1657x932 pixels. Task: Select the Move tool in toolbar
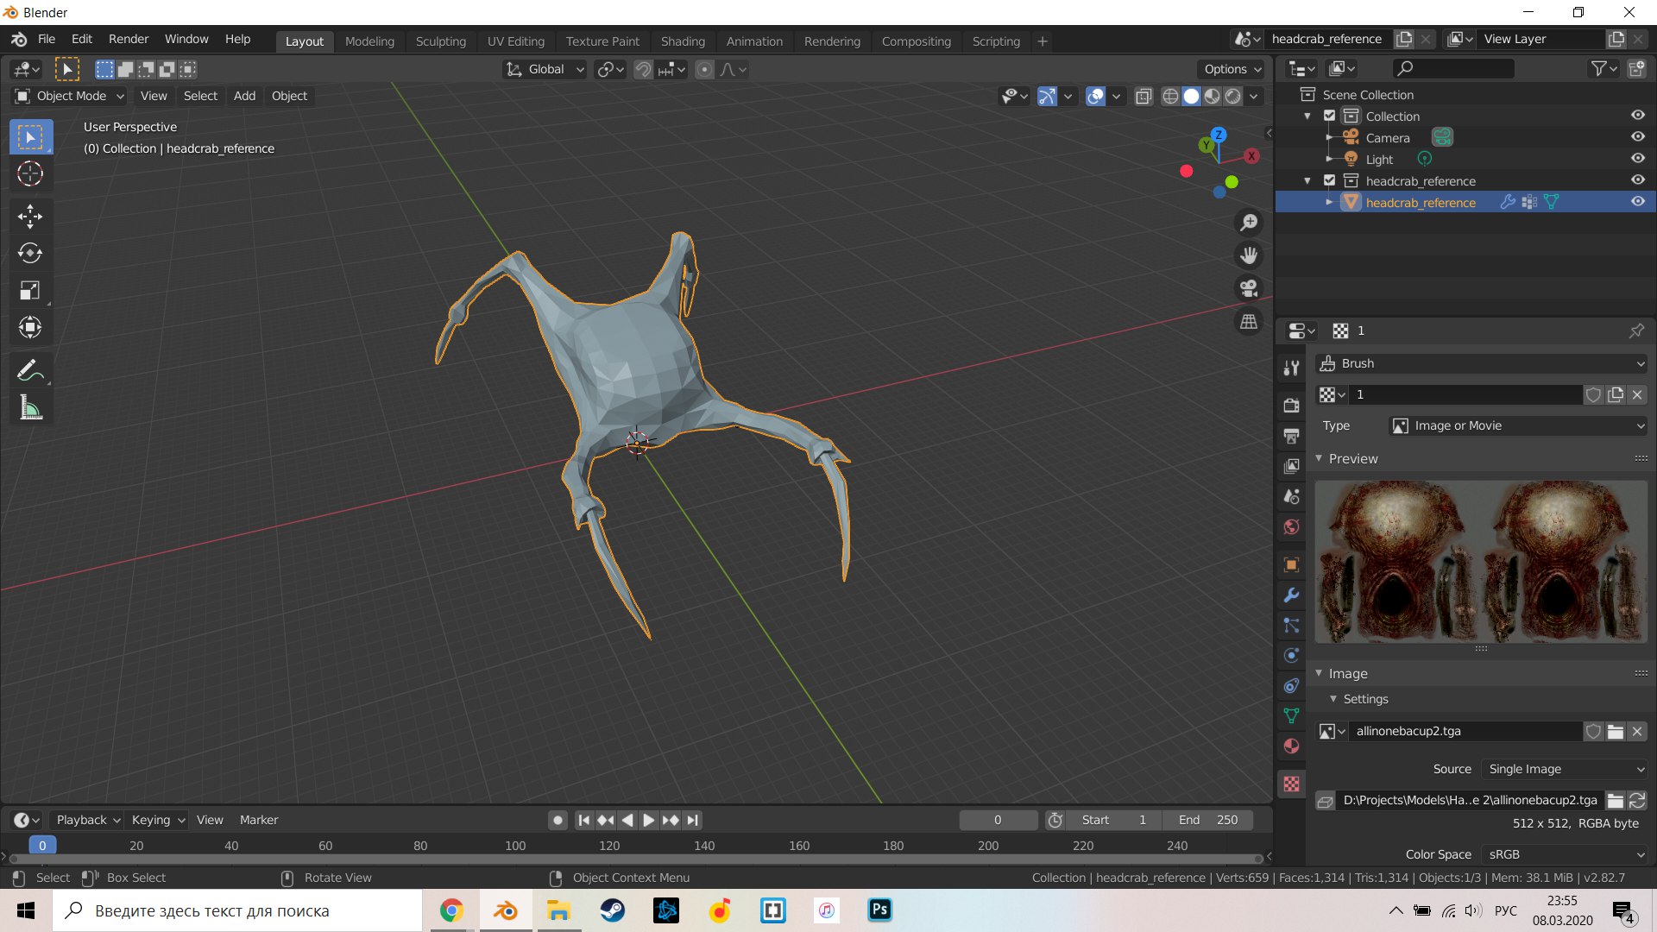pyautogui.click(x=30, y=217)
